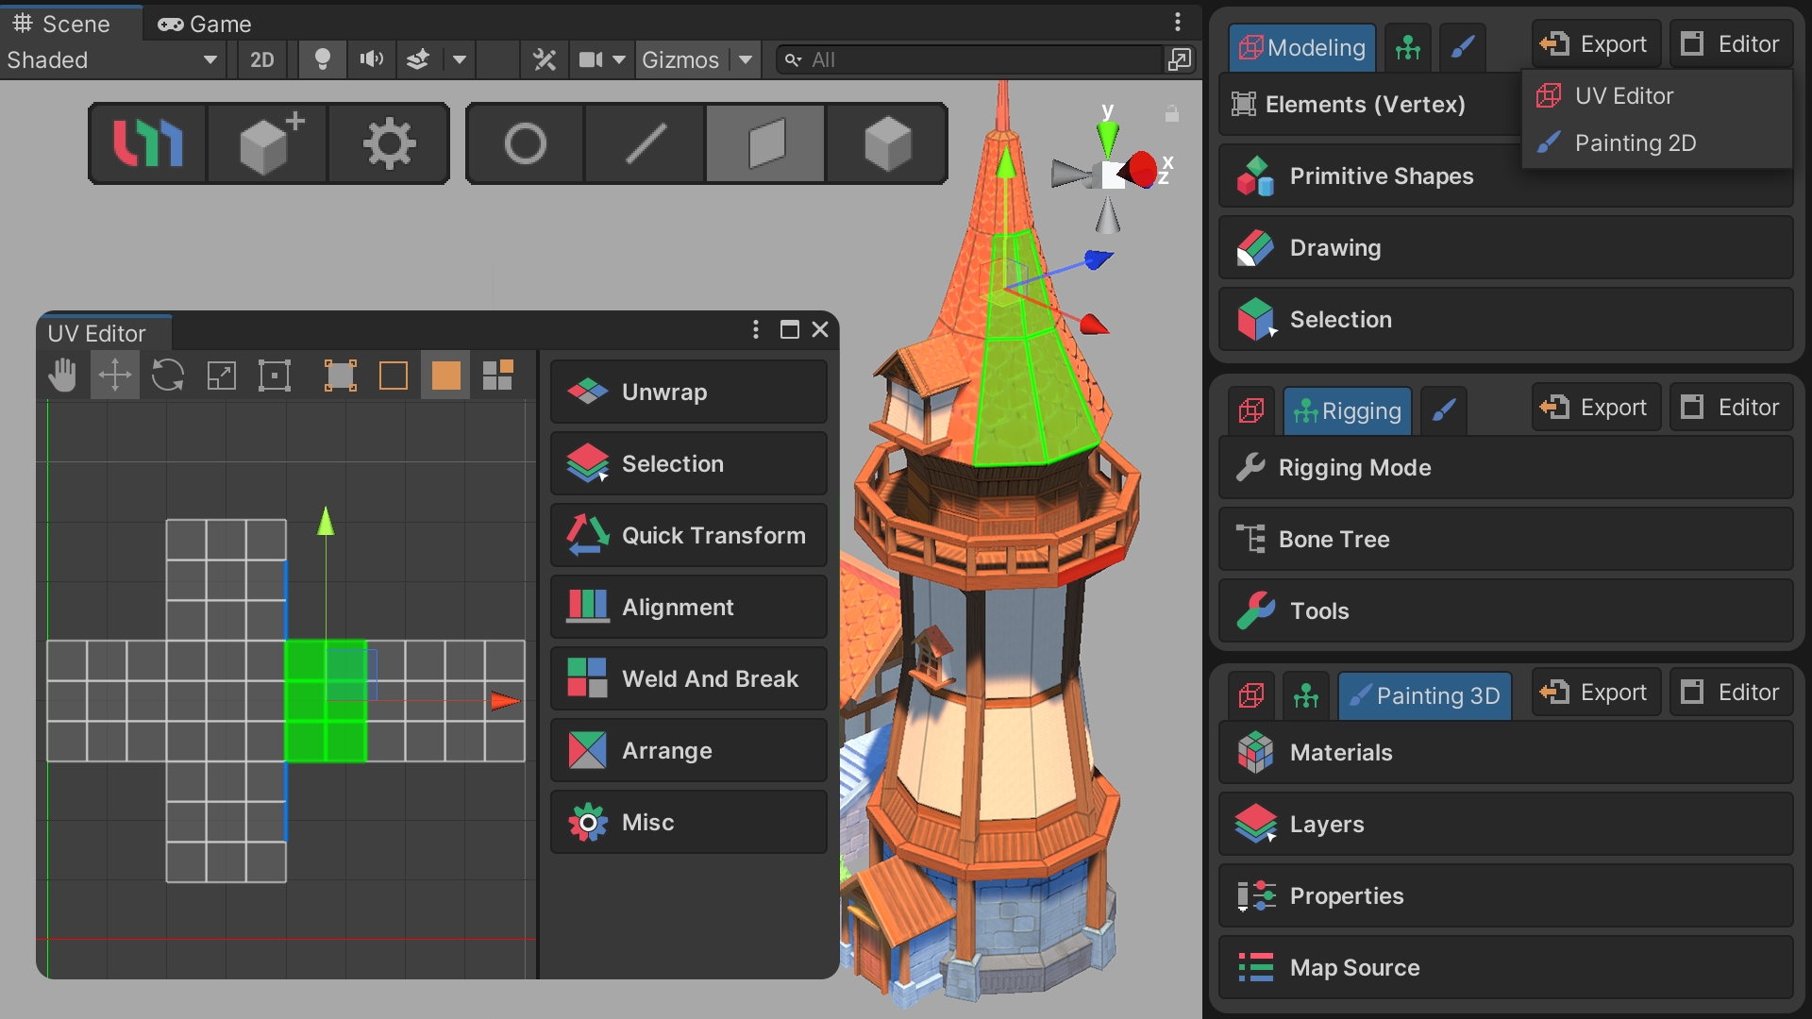Screen dimensions: 1812x1019
Task: Select the Hand tool in the UV Editor
Action: point(61,375)
